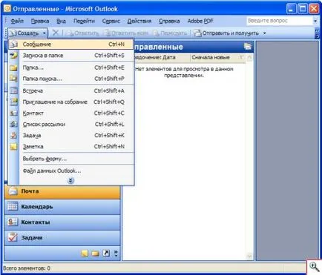Click the Shortcuts arrow icon in navigation bar
The image size is (322, 275).
click(x=106, y=253)
